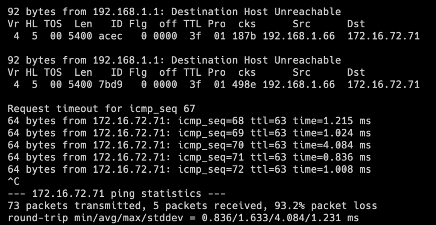Click packet ID 7bd9
The image size is (436, 225).
[110, 85]
